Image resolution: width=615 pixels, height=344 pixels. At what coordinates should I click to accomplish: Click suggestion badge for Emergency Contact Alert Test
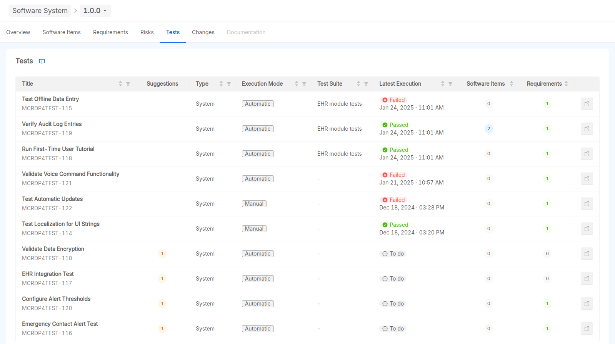point(162,329)
